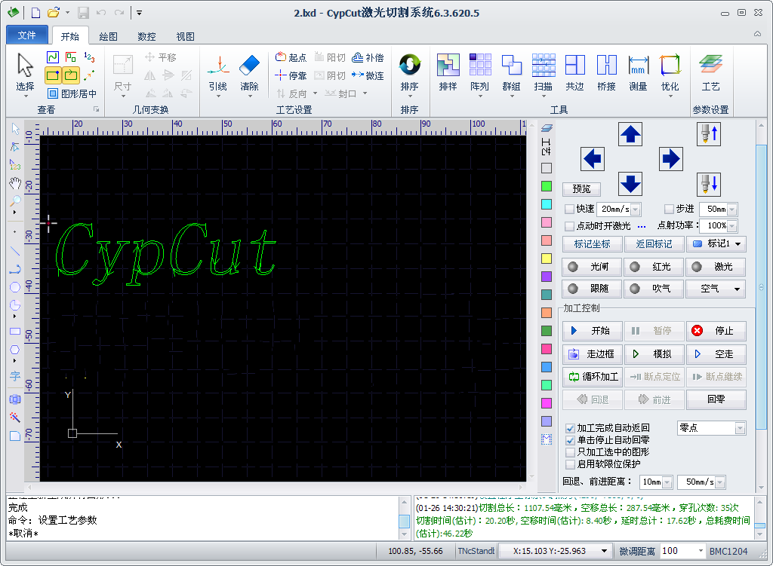
Task: Enable the 快速 fast checkbox
Action: 570,209
